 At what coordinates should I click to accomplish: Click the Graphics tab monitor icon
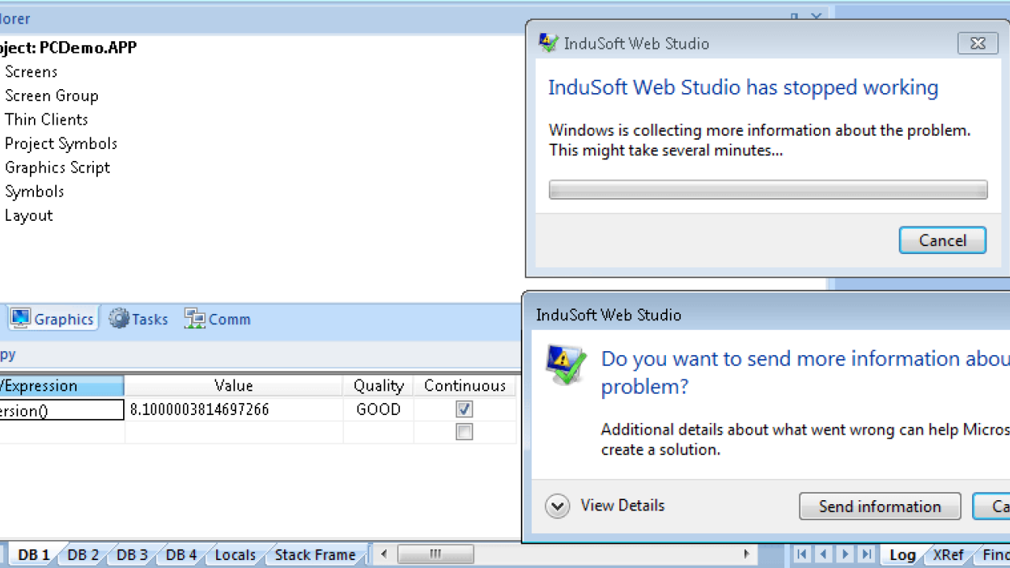click(21, 319)
